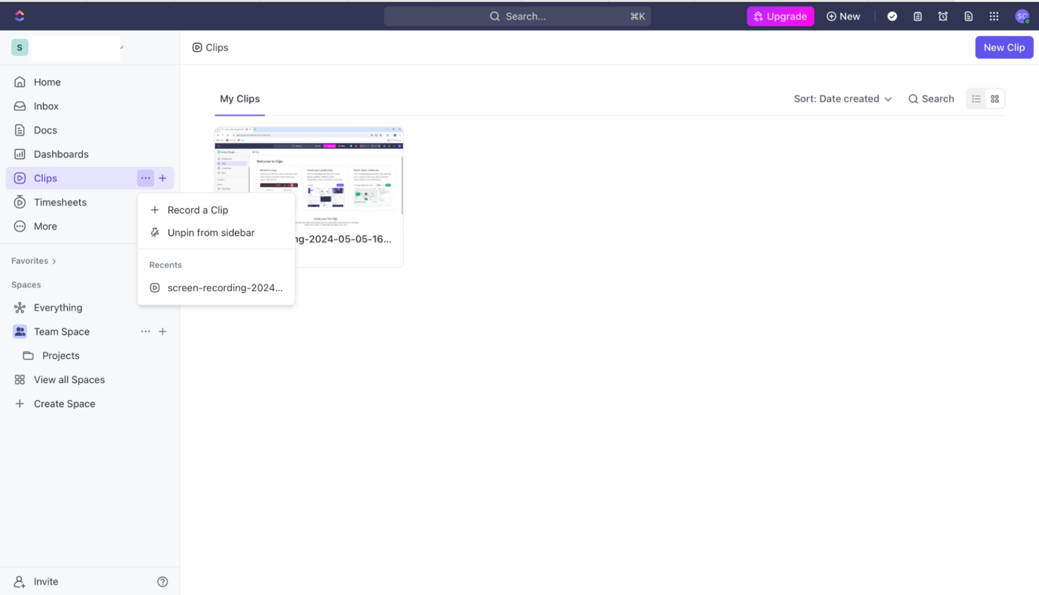Click the alarm clock reminder icon
The width and height of the screenshot is (1039, 595).
[943, 16]
